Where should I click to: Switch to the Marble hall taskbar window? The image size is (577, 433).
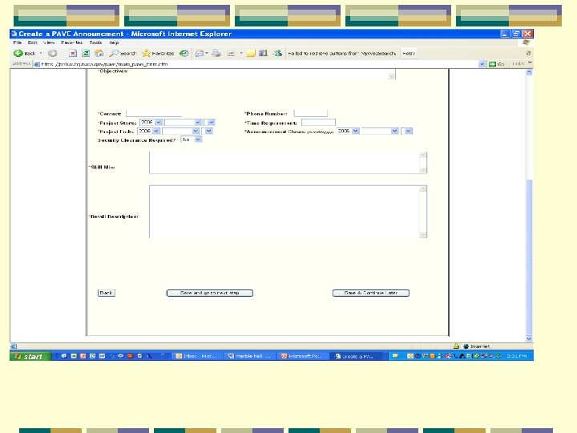click(x=250, y=356)
